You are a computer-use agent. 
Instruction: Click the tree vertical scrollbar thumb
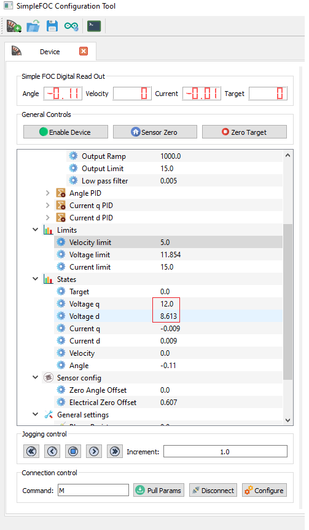click(x=287, y=302)
